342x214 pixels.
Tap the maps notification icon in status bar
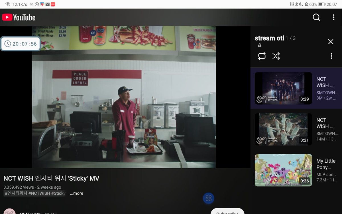pos(42,4)
